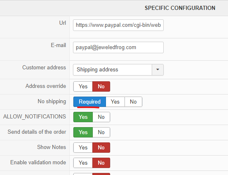Set Address override to No

[x=101, y=87]
